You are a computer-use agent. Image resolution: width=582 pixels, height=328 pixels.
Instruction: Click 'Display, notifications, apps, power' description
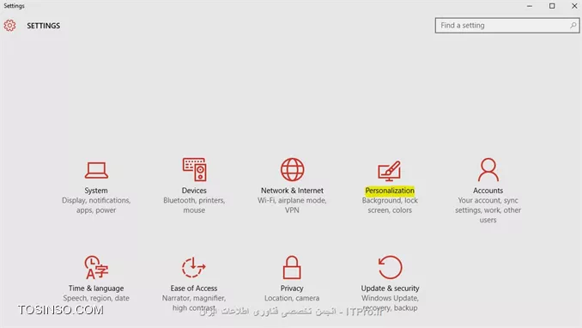96,205
